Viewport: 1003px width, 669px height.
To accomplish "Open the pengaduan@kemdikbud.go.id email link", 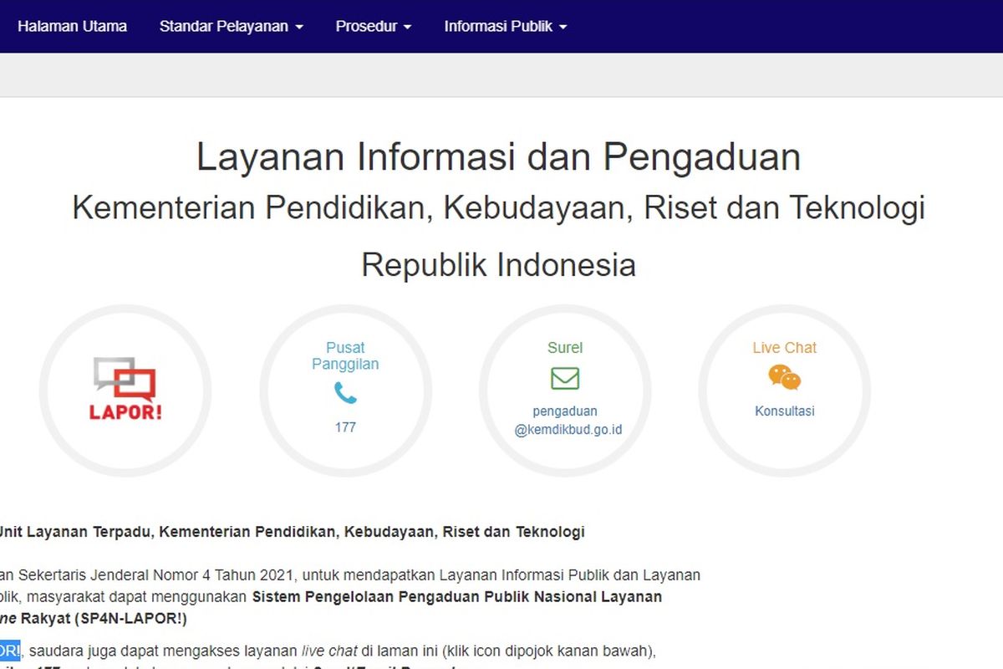I will coord(564,420).
